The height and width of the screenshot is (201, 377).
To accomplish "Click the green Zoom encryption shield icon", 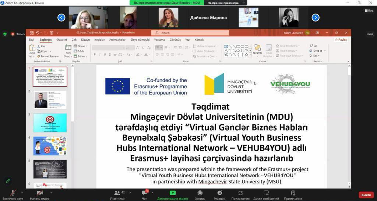I will coord(5,34).
